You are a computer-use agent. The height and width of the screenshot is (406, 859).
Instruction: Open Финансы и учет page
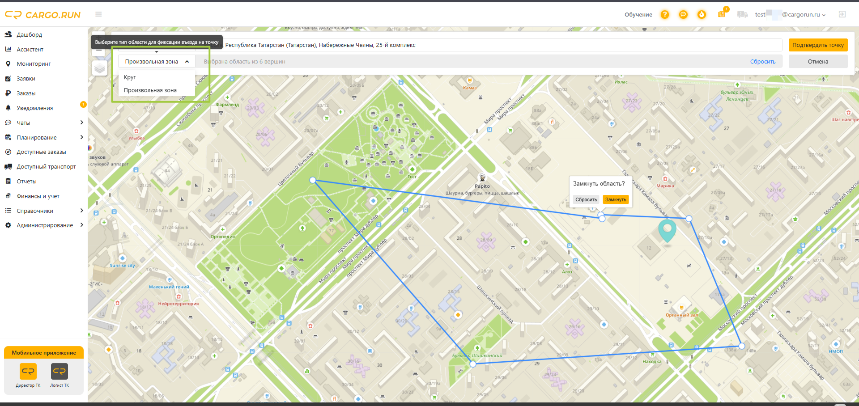38,196
